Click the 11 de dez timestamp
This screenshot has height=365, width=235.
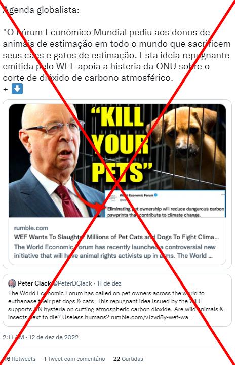pyautogui.click(x=109, y=283)
